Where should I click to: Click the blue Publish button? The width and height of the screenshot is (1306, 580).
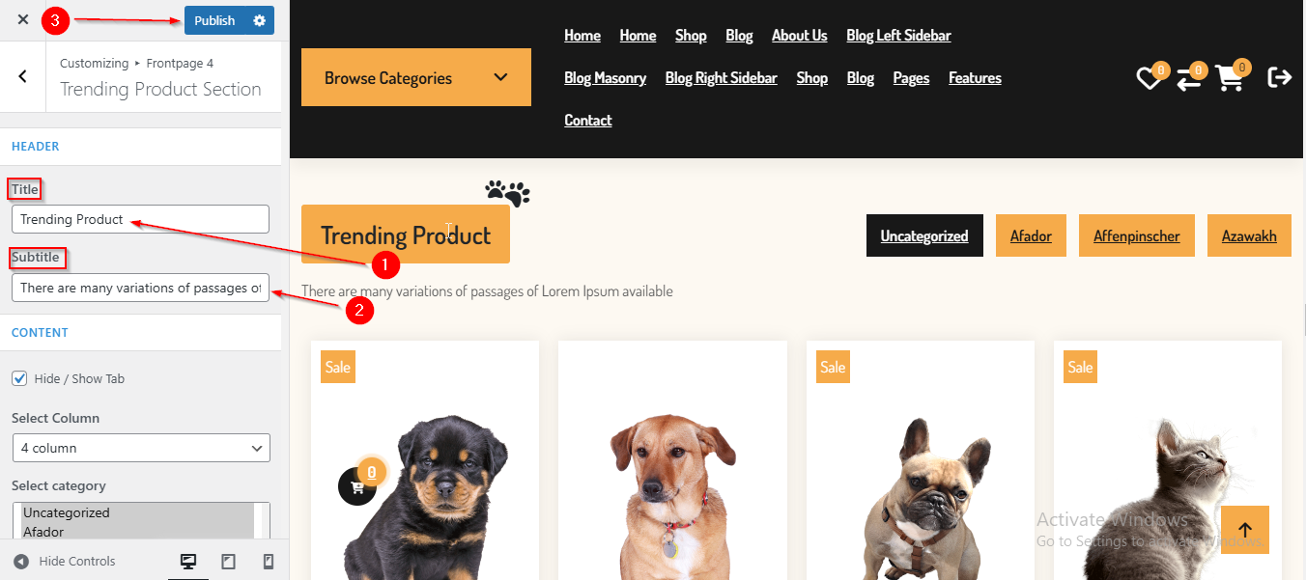(214, 20)
